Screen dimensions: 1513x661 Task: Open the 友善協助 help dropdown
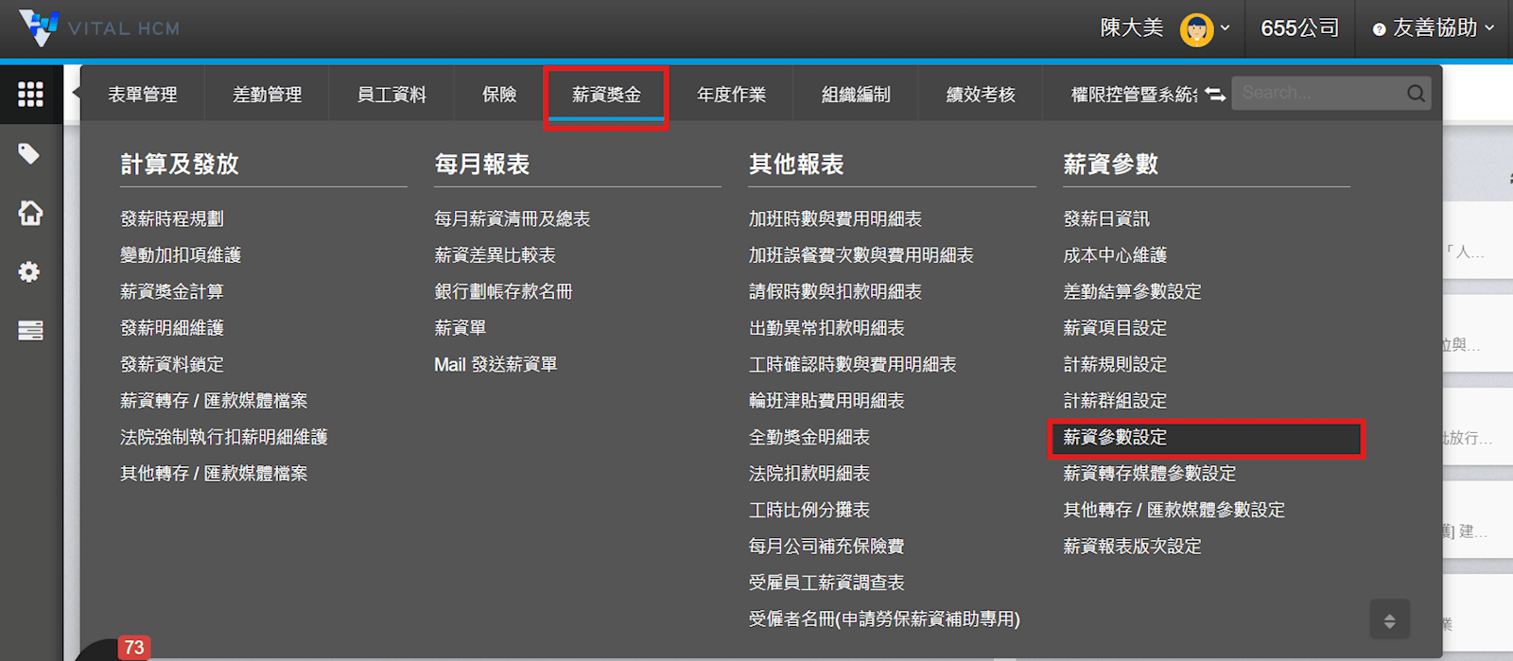tap(1434, 28)
